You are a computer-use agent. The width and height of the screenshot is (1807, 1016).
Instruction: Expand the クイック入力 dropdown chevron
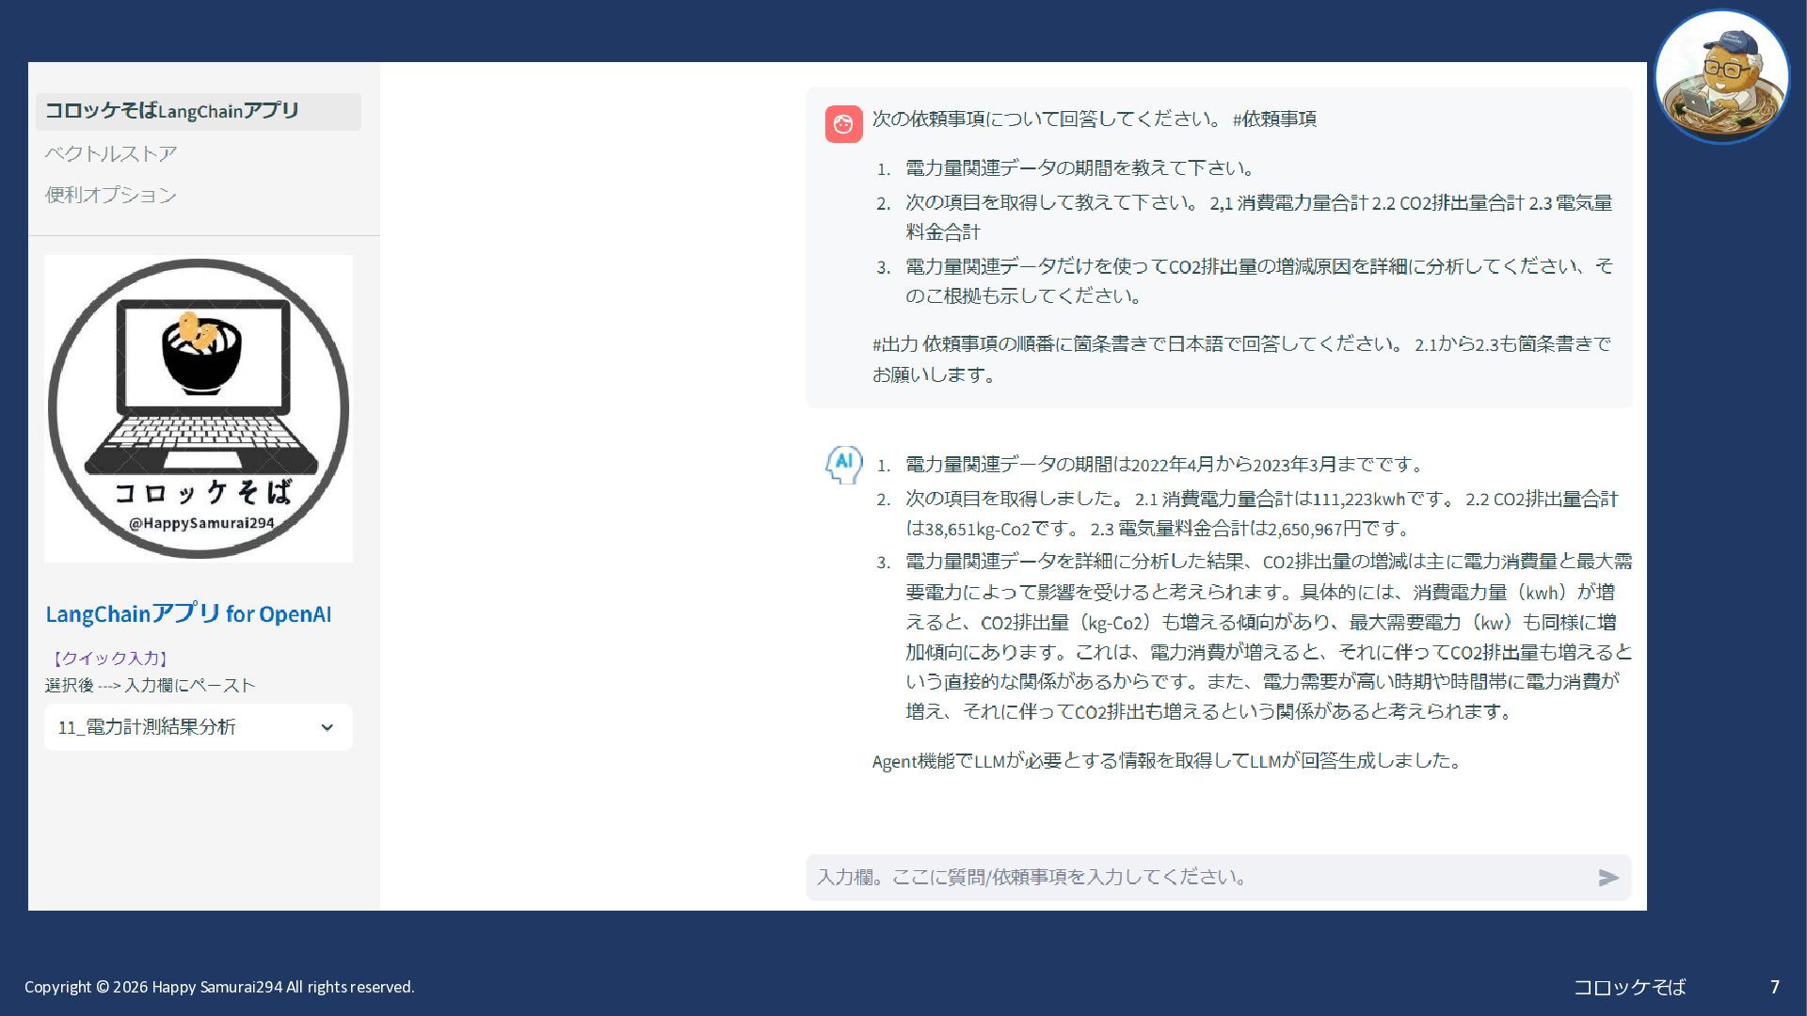point(327,727)
